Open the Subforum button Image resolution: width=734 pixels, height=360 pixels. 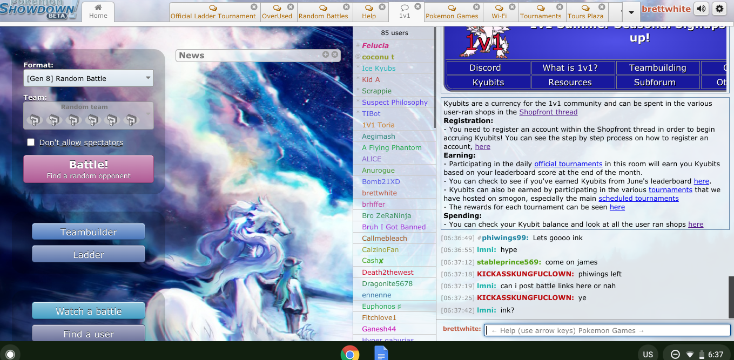[658, 82]
